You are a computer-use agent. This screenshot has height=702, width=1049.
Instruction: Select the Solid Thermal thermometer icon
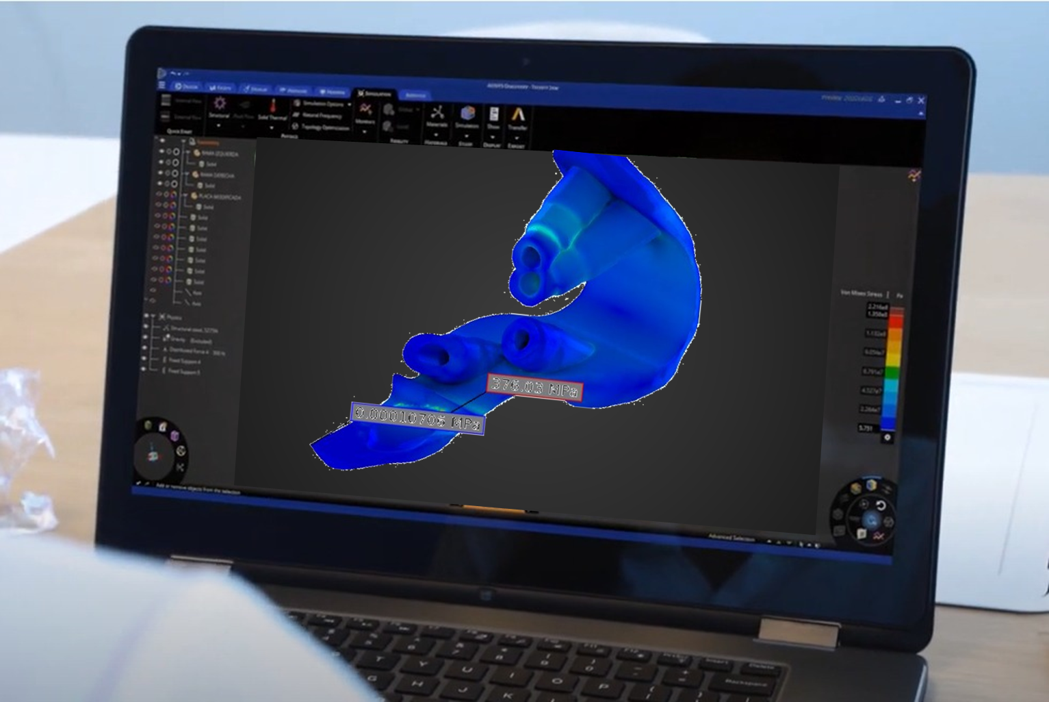pos(273,105)
